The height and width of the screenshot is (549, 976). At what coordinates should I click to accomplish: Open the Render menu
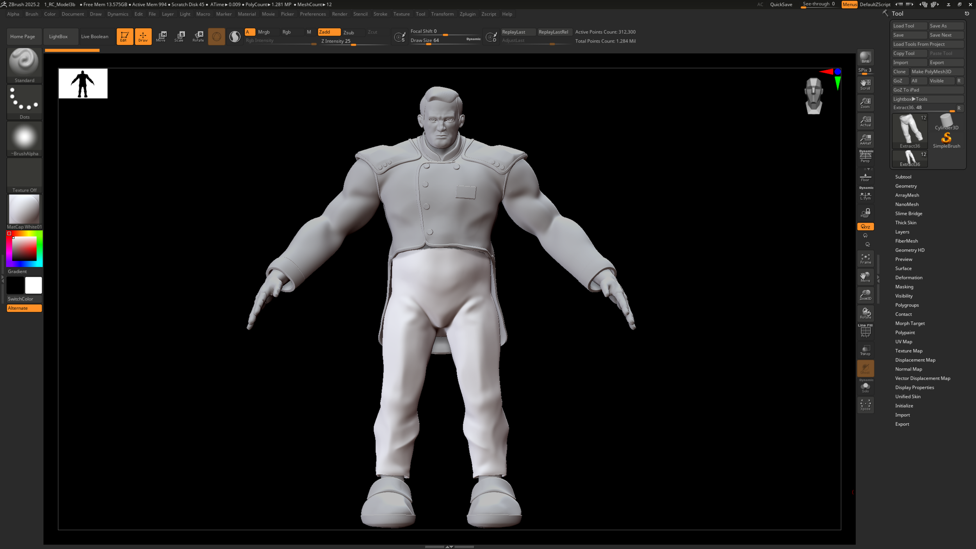pos(339,14)
